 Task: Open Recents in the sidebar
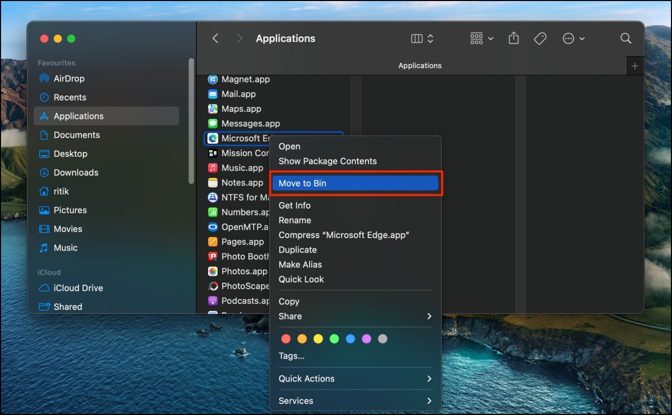(106, 97)
